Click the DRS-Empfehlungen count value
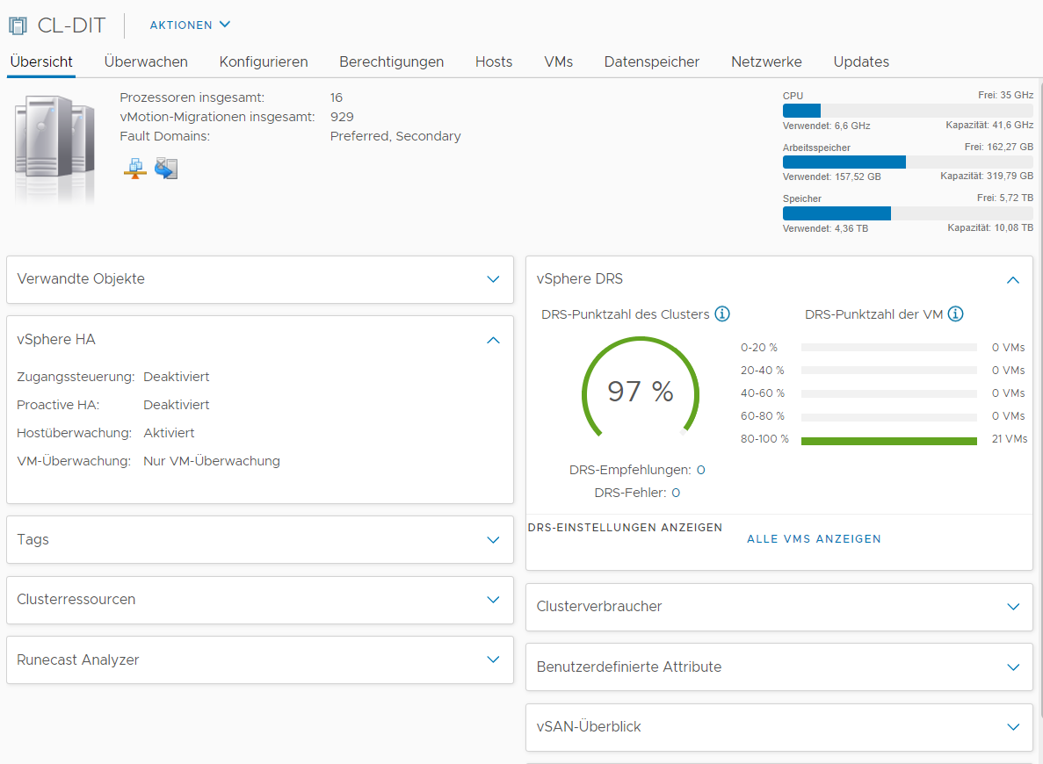Viewport: 1043px width, 764px height. [x=700, y=470]
